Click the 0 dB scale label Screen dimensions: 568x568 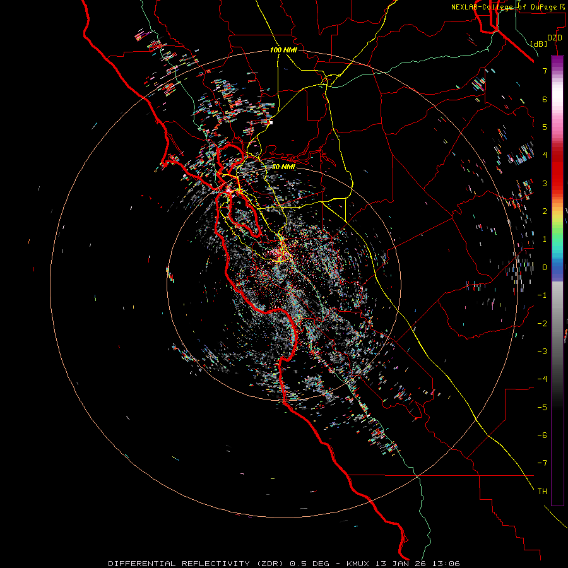coord(545,268)
